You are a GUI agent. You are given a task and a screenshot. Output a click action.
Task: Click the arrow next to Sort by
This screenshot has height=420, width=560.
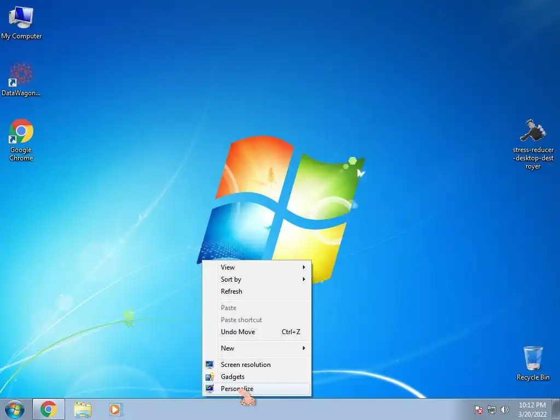click(x=304, y=279)
